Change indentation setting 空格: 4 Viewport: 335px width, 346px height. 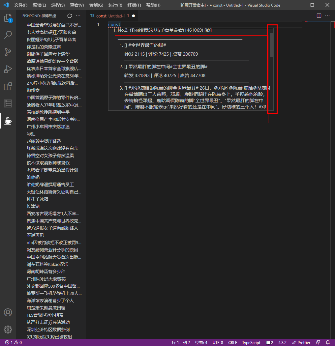click(x=201, y=342)
